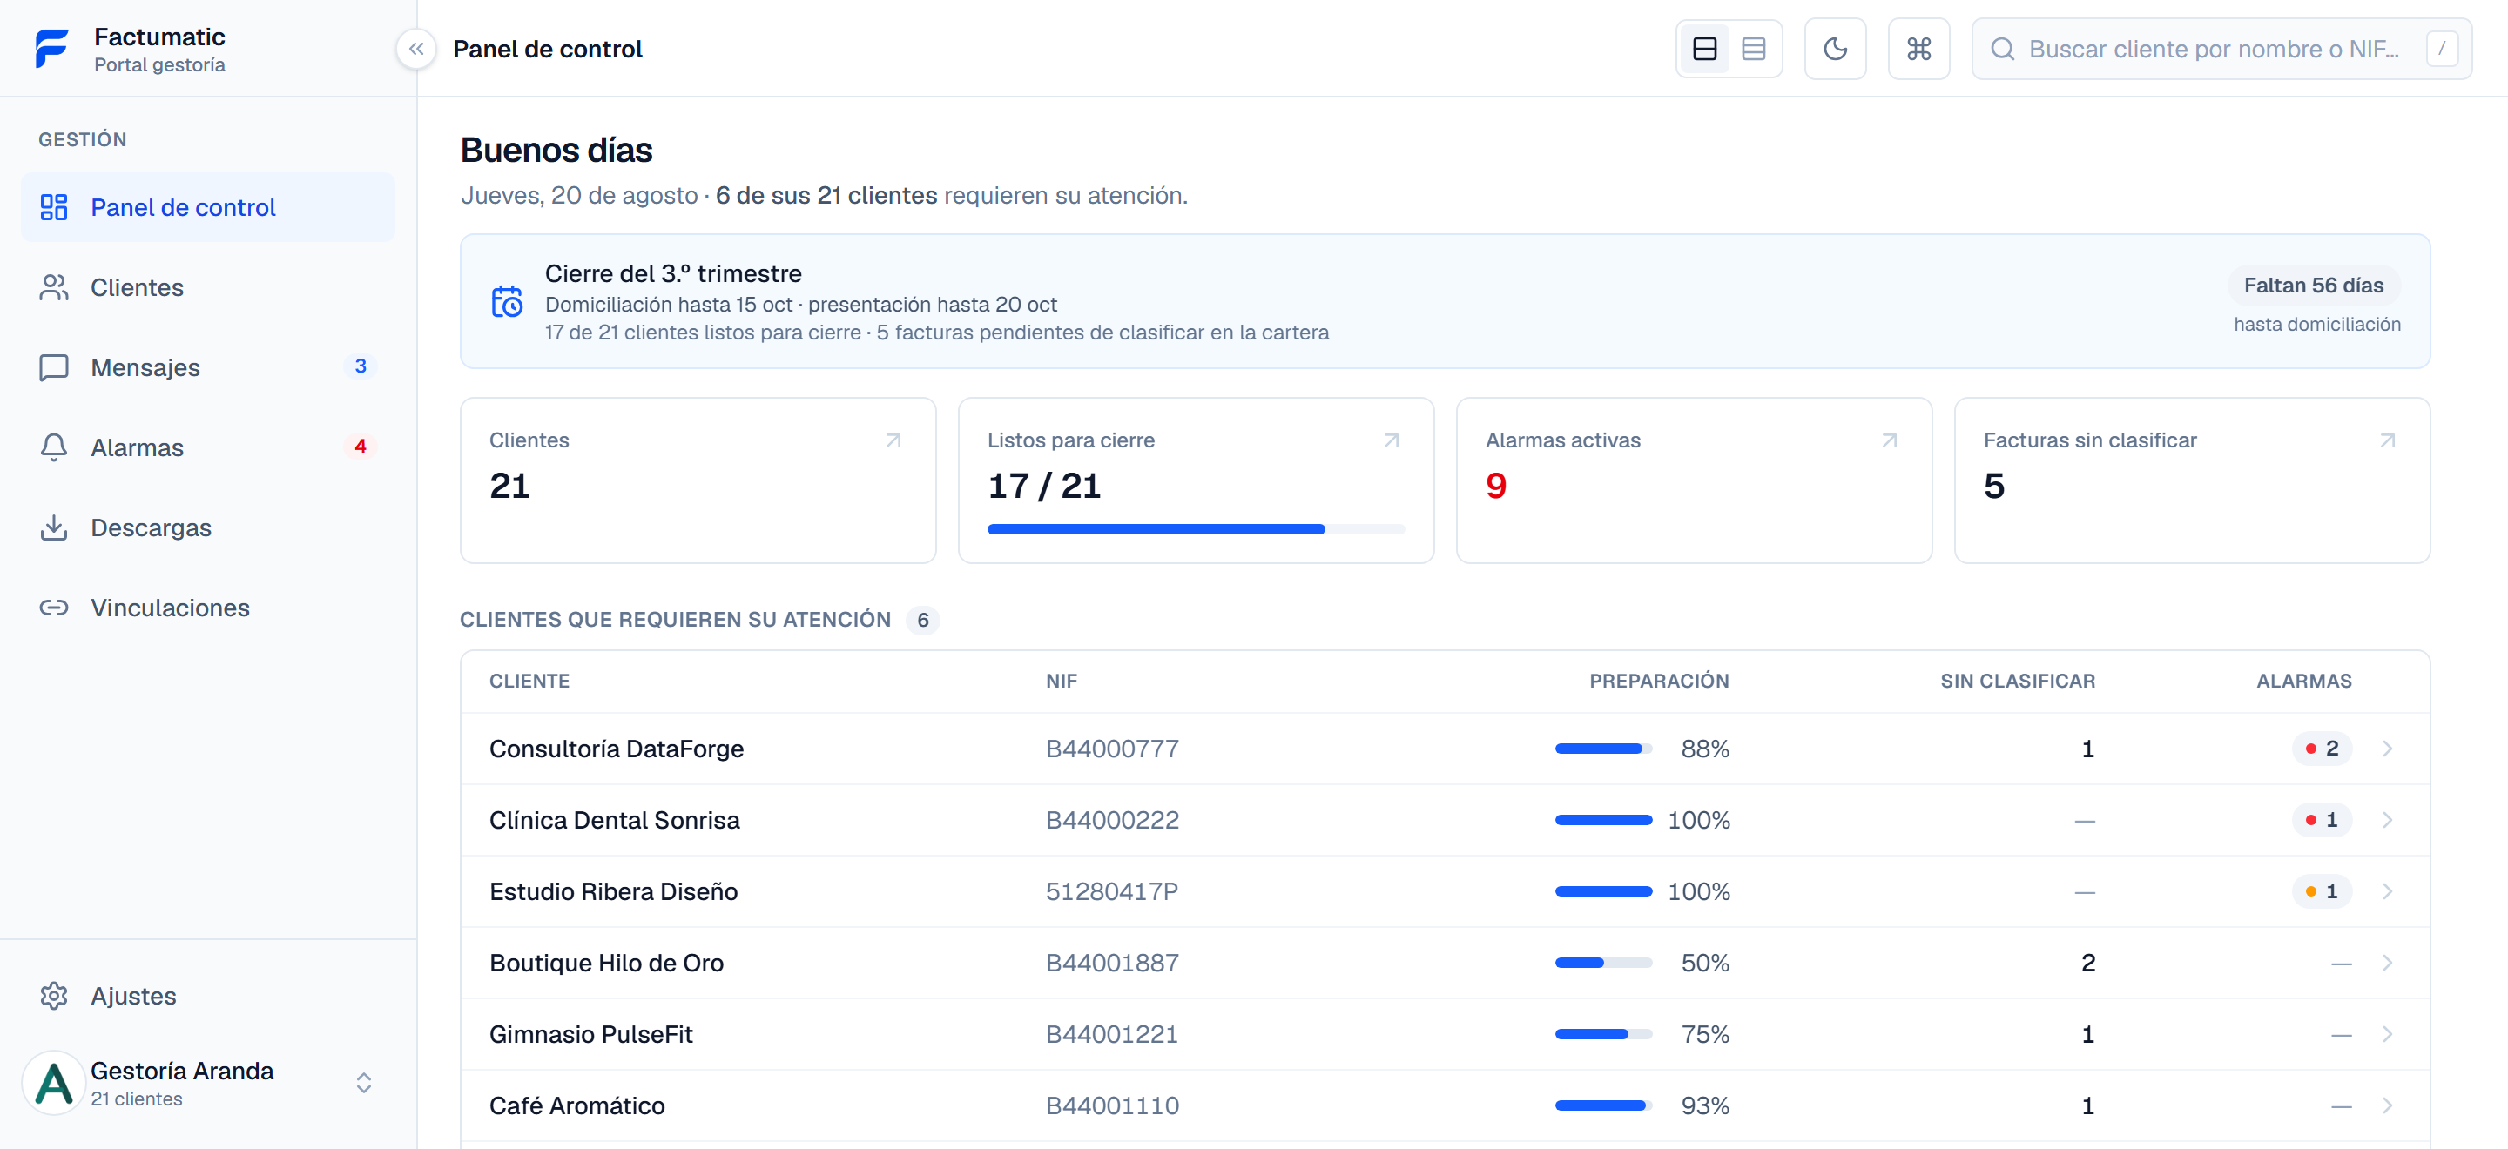Click the arrow icon on Alarmas activas
Image resolution: width=2508 pixels, height=1149 pixels.
coord(1890,440)
